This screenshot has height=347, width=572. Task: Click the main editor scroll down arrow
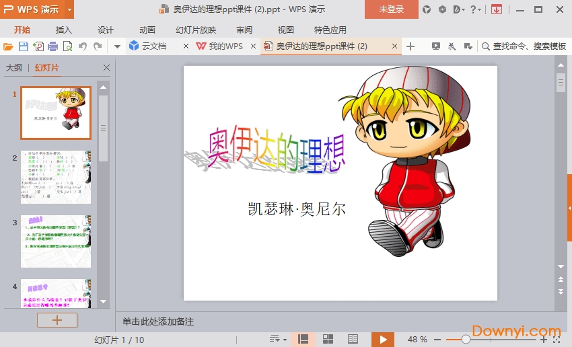(x=561, y=266)
